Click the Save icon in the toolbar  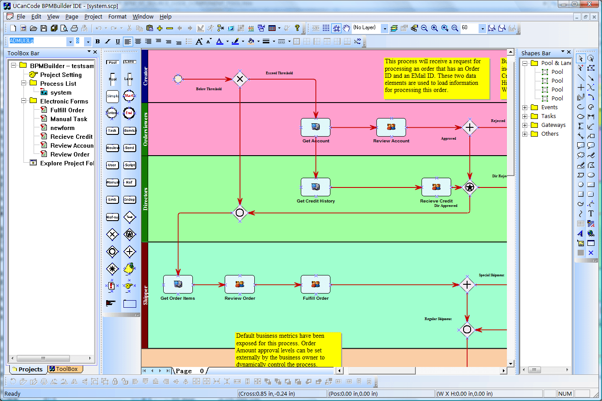[x=43, y=28]
